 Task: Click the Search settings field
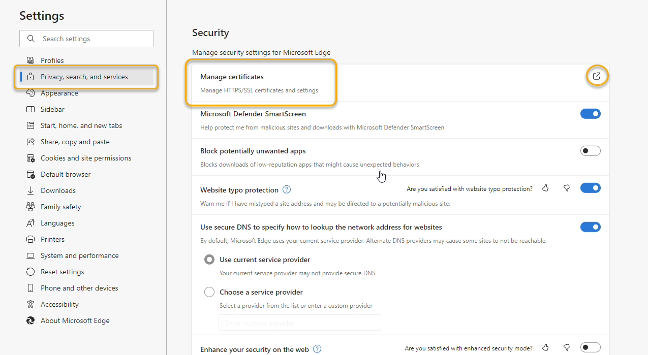86,39
